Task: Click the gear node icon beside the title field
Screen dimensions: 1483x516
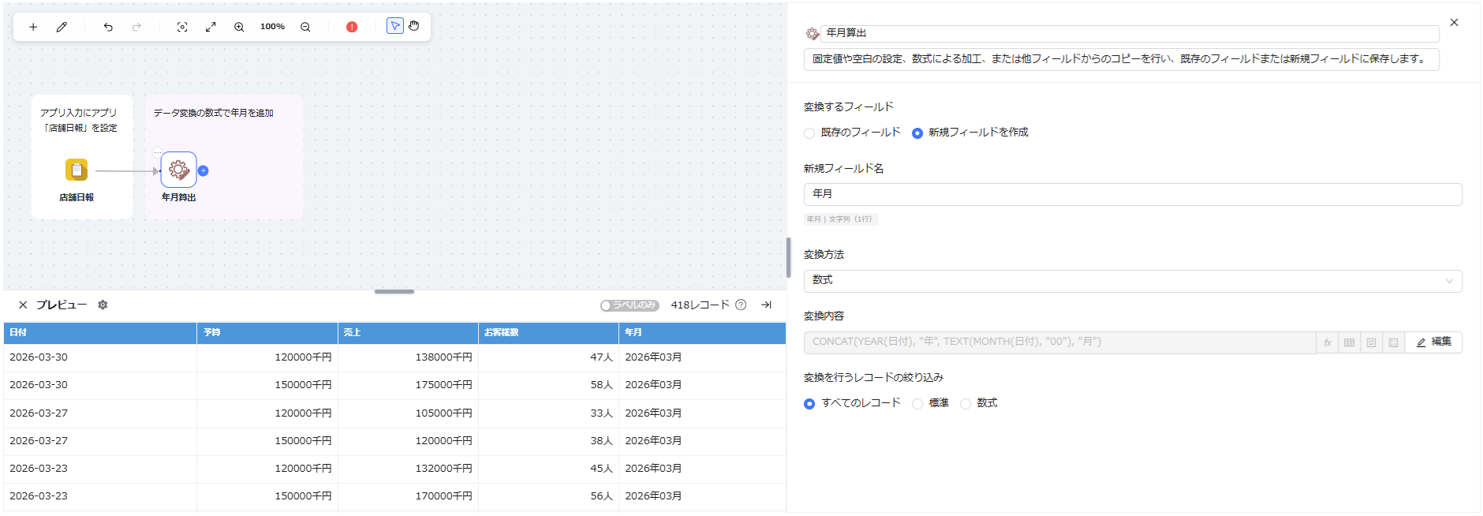Action: [812, 34]
